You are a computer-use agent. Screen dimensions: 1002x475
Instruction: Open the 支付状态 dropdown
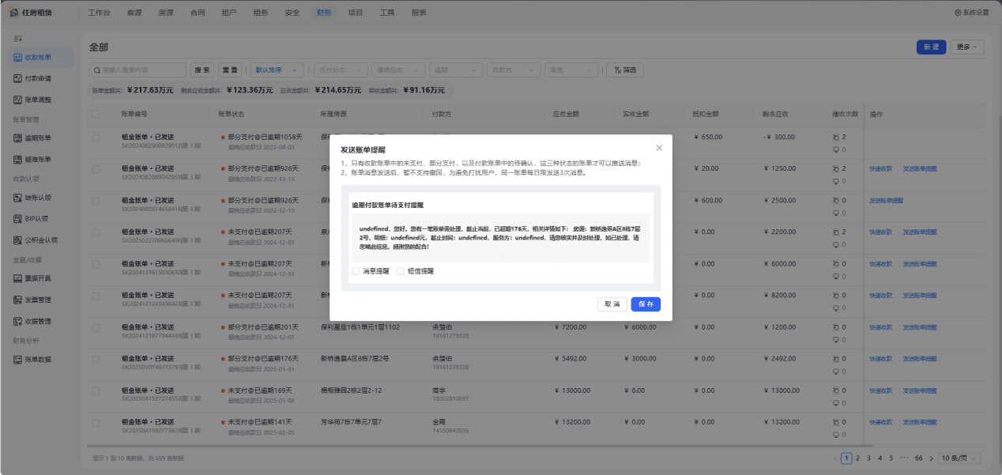340,70
